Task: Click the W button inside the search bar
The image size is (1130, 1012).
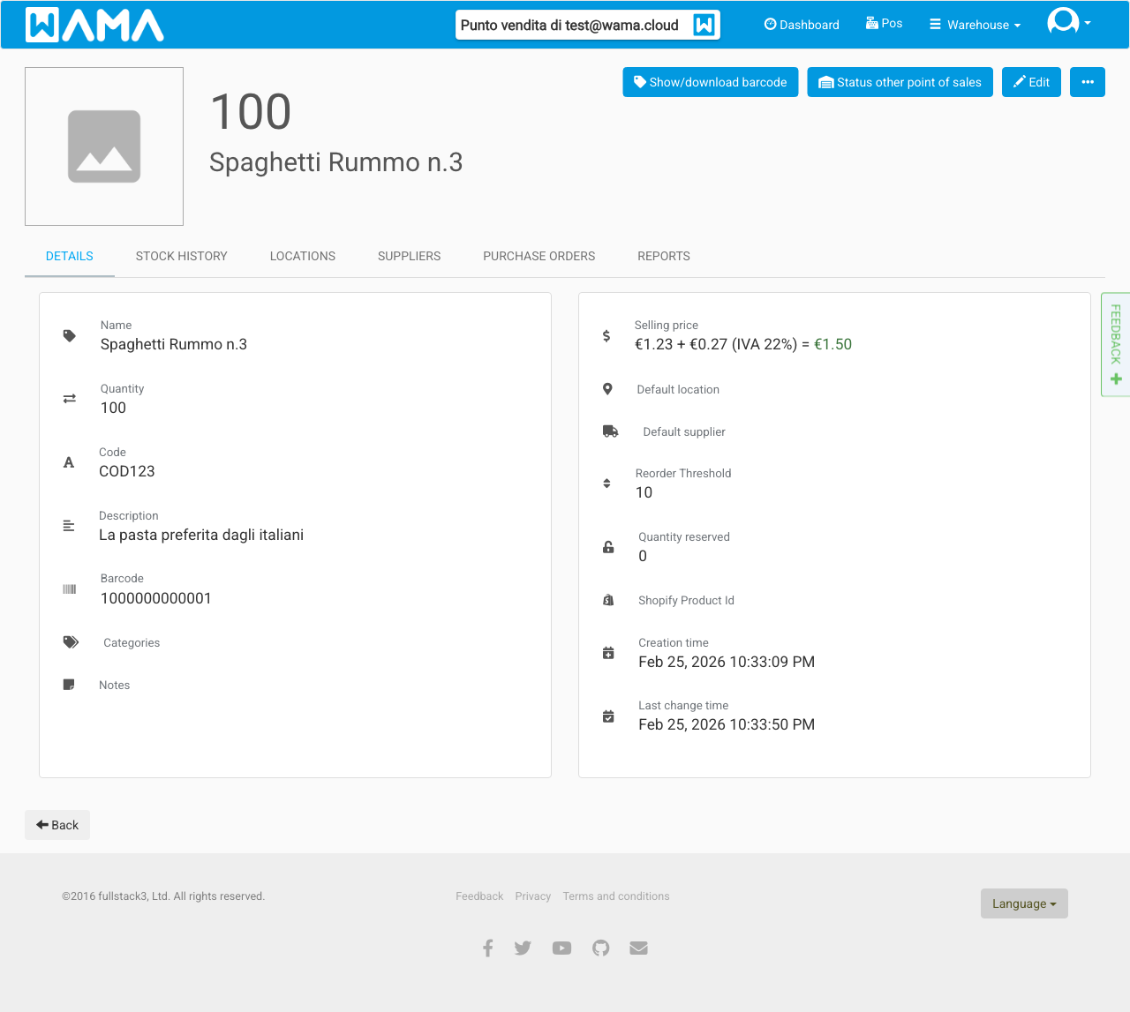Action: [x=703, y=25]
